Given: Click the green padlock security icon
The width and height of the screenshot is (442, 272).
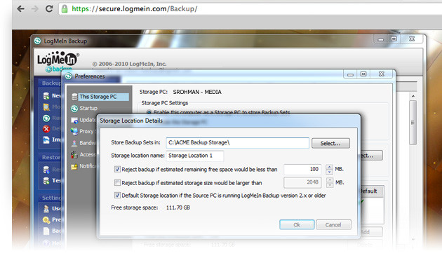Looking at the screenshot, I should 65,8.
